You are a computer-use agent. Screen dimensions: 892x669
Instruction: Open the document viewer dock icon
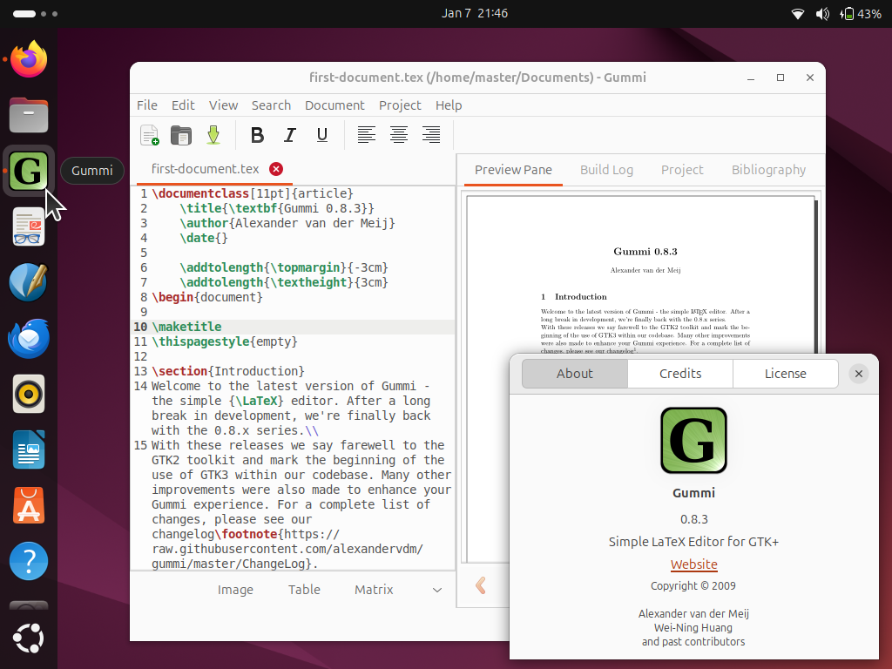pos(29,226)
